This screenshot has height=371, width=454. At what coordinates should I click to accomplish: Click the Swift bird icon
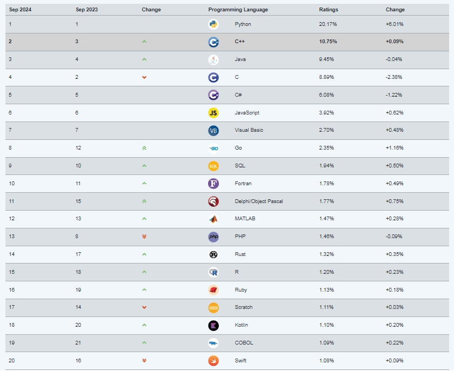point(213,361)
